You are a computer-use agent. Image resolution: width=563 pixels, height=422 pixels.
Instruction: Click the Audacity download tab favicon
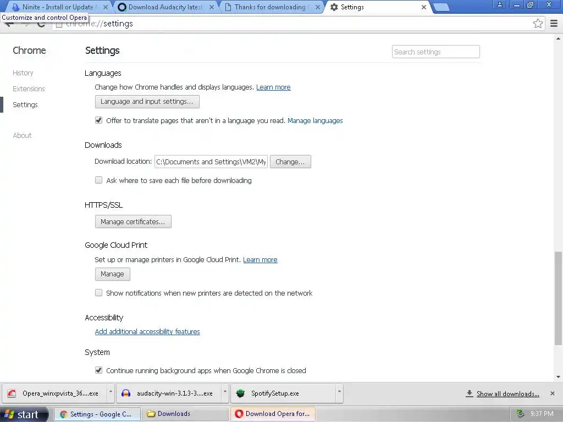122,7
